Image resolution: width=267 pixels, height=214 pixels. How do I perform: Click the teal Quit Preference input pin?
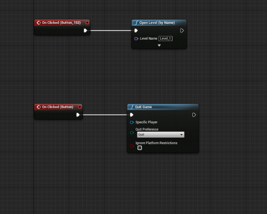click(x=132, y=133)
